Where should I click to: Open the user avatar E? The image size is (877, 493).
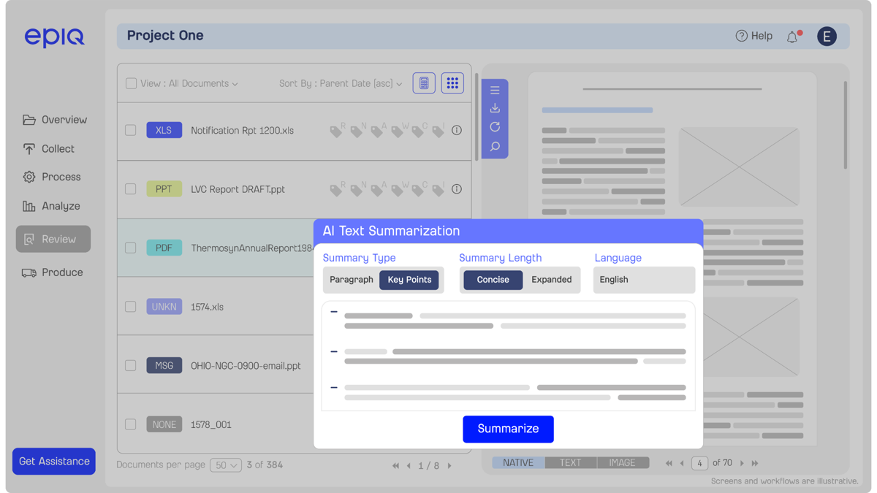(x=827, y=37)
